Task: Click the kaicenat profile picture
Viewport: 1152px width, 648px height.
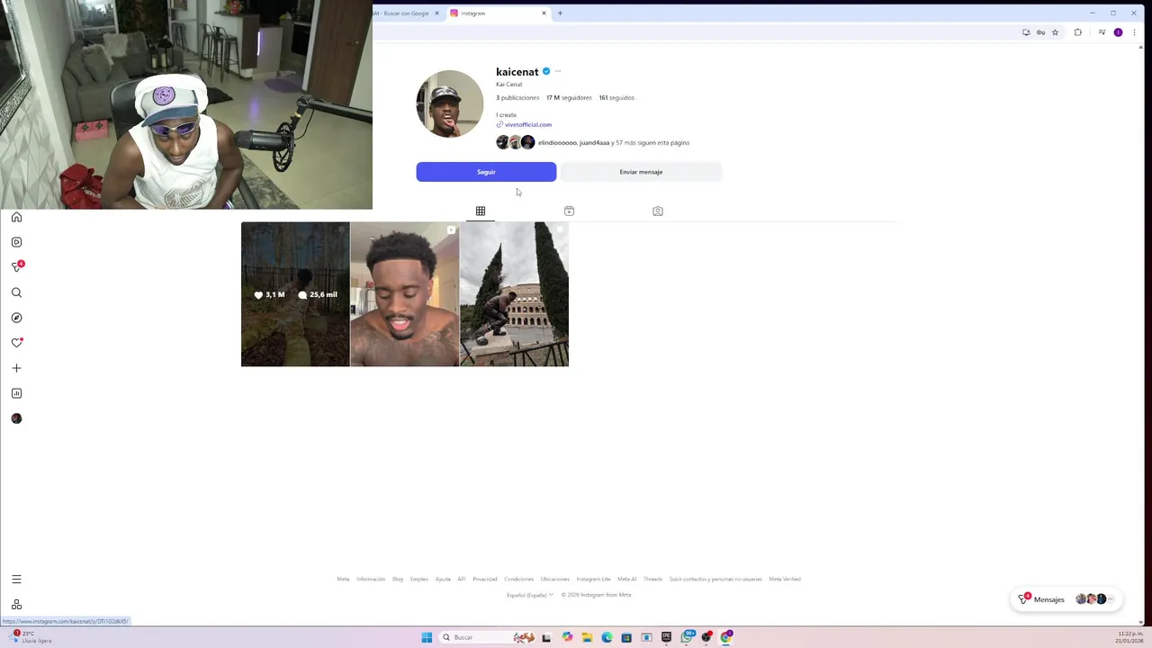Action: coord(450,103)
